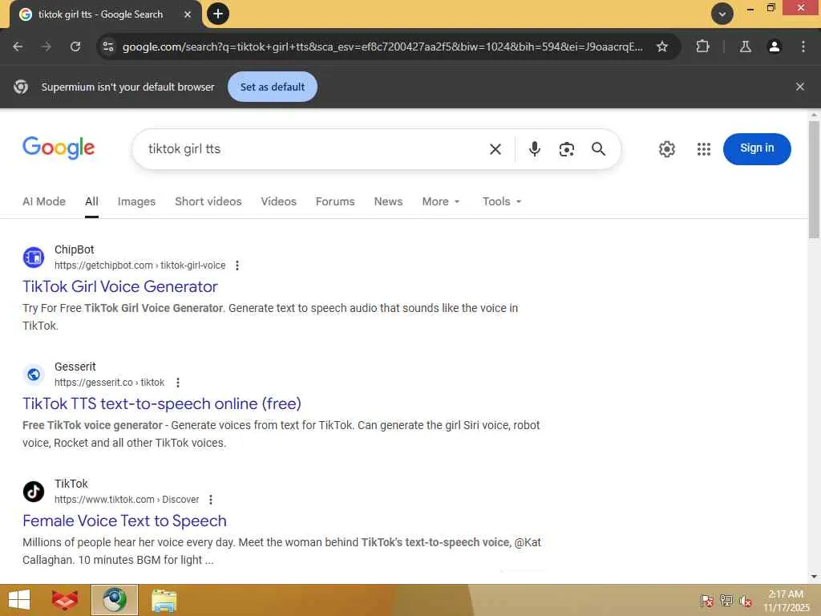Expand the Tools dropdown
Image resolution: width=821 pixels, height=616 pixels.
pyautogui.click(x=502, y=201)
